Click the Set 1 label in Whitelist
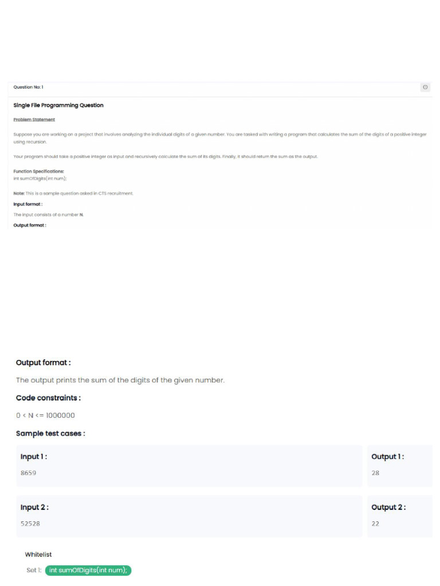 pyautogui.click(x=34, y=570)
